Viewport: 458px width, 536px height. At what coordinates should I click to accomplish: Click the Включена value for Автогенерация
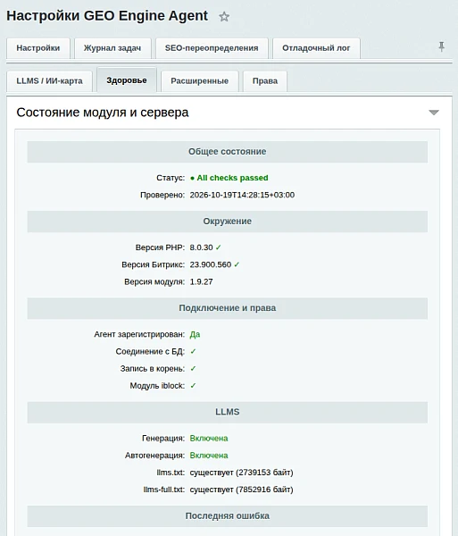click(209, 456)
